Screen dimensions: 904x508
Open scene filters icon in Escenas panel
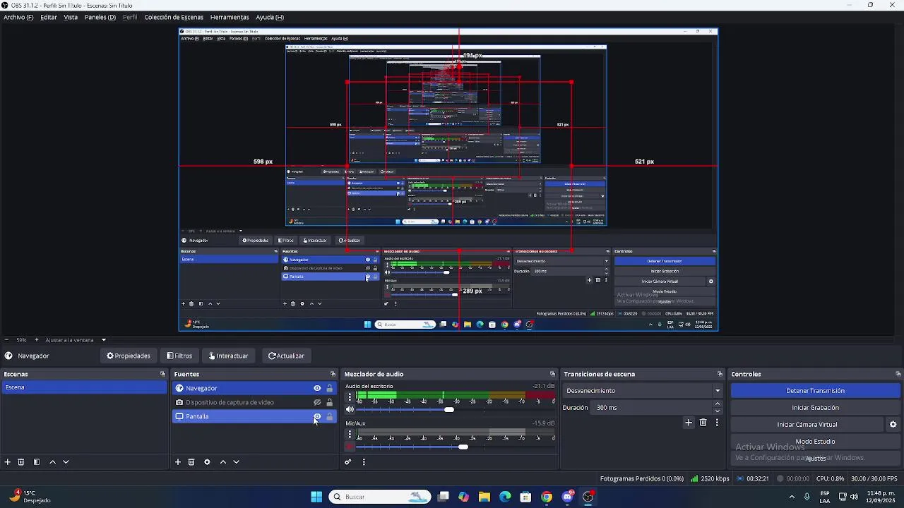pyautogui.click(x=37, y=462)
